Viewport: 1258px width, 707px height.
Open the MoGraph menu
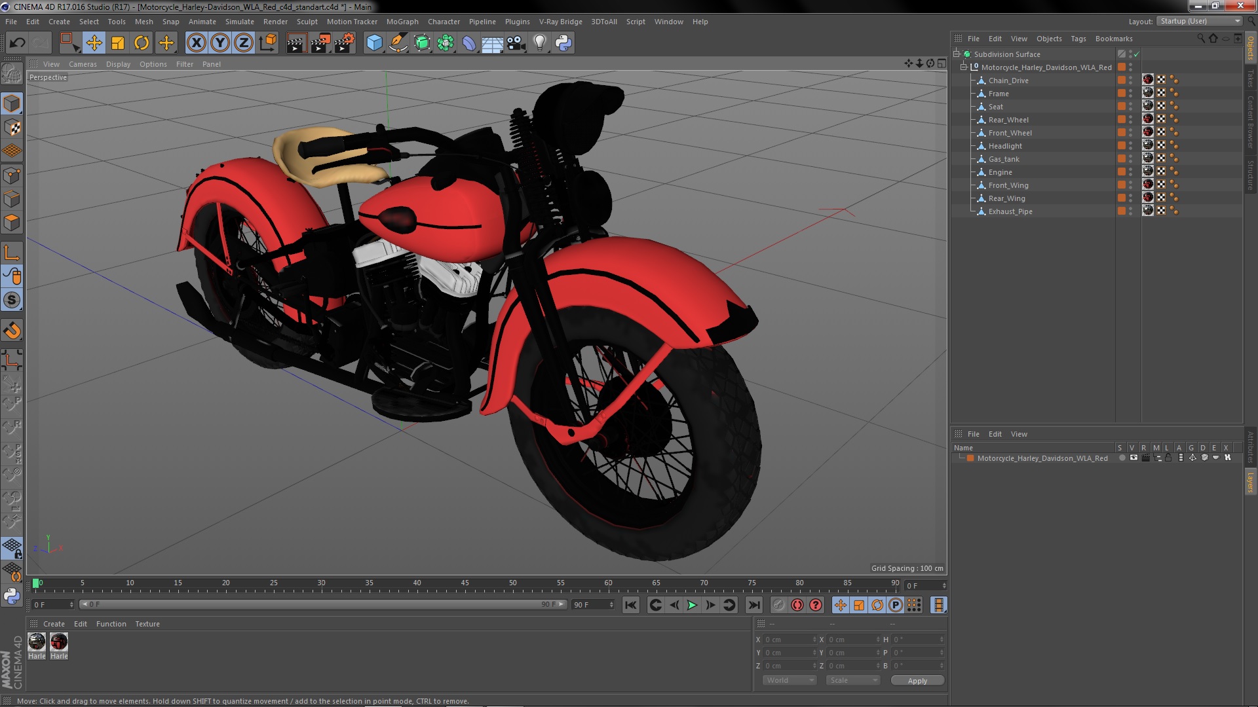pos(402,22)
